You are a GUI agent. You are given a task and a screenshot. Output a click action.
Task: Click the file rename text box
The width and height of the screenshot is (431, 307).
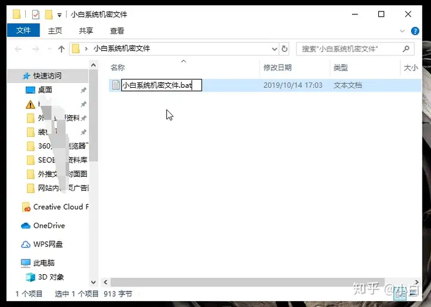[162, 85]
